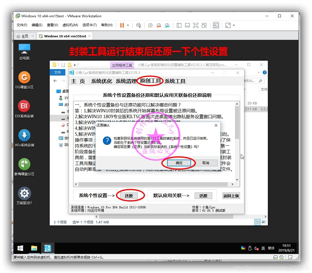Viewport: 312px width, 273px height.
Task: Click send Ctrl+Alt+Del toolbar icon
Action: click(x=138, y=25)
